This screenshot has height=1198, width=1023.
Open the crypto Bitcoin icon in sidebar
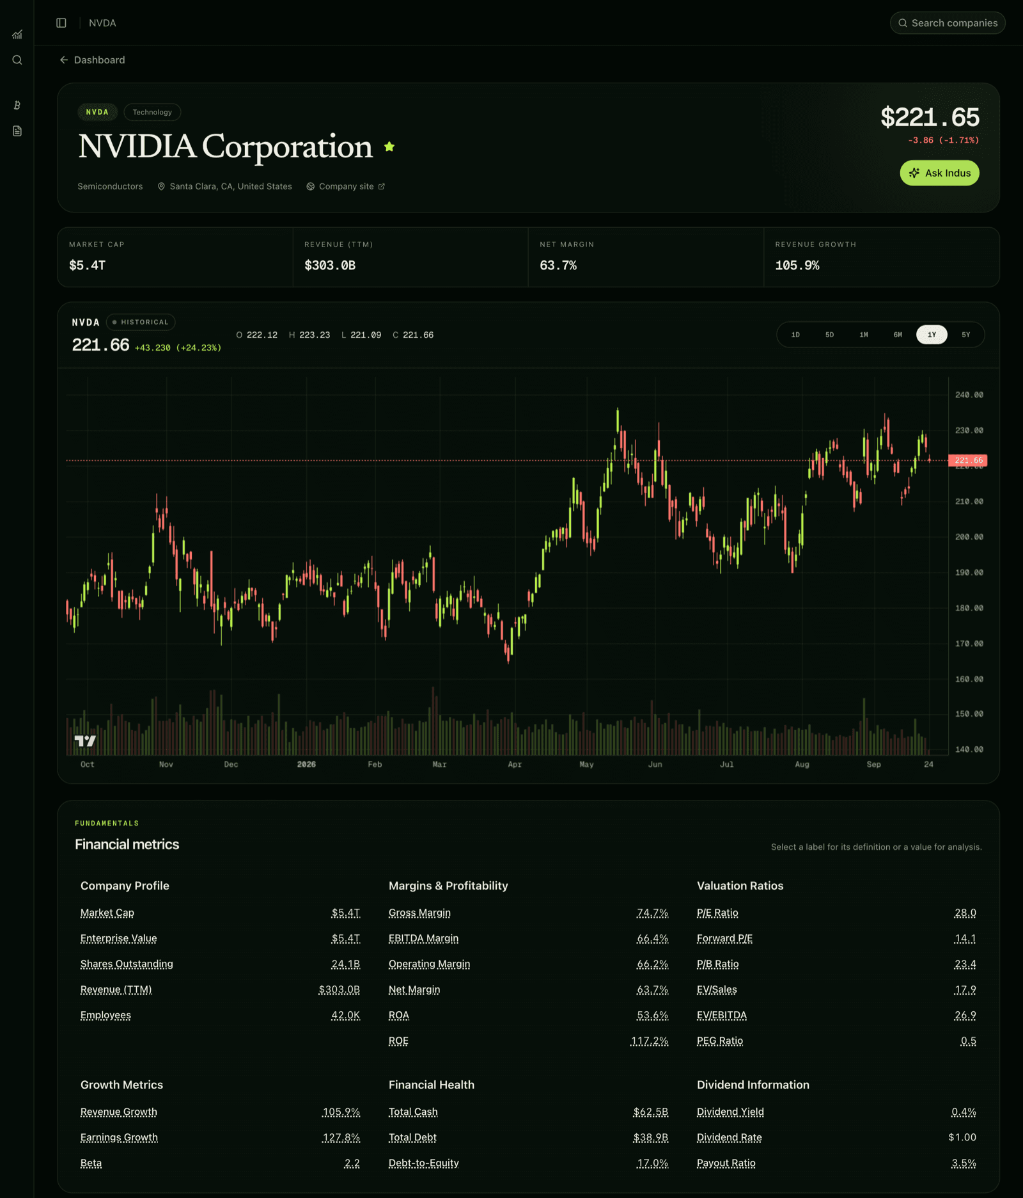pyautogui.click(x=17, y=105)
